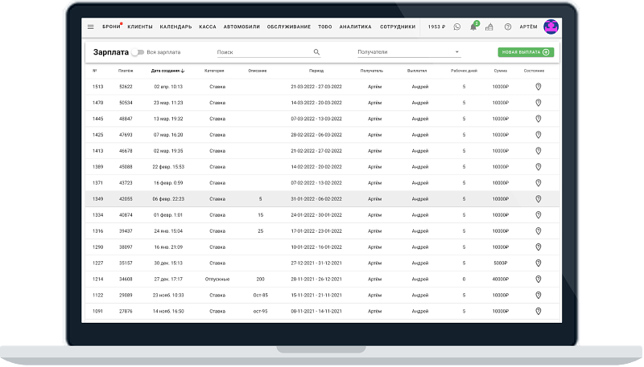Click description '200' in row 1214

tap(260, 279)
